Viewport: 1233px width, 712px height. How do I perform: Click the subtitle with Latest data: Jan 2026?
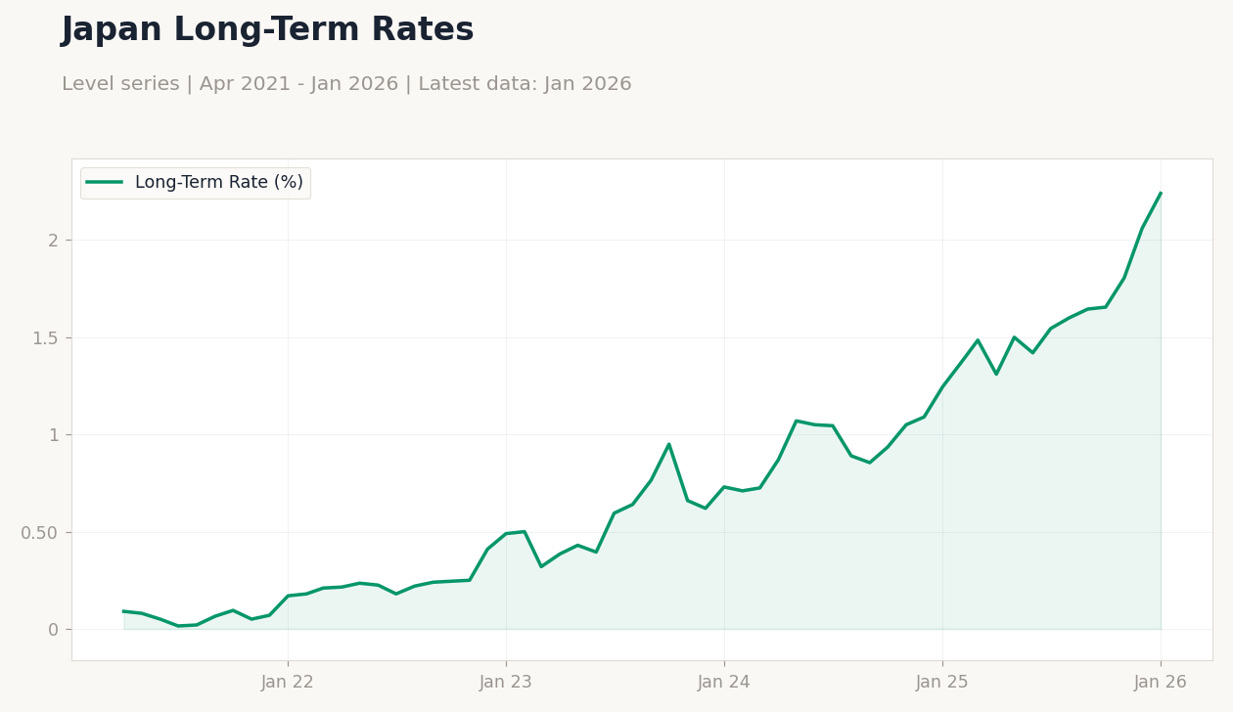click(346, 85)
